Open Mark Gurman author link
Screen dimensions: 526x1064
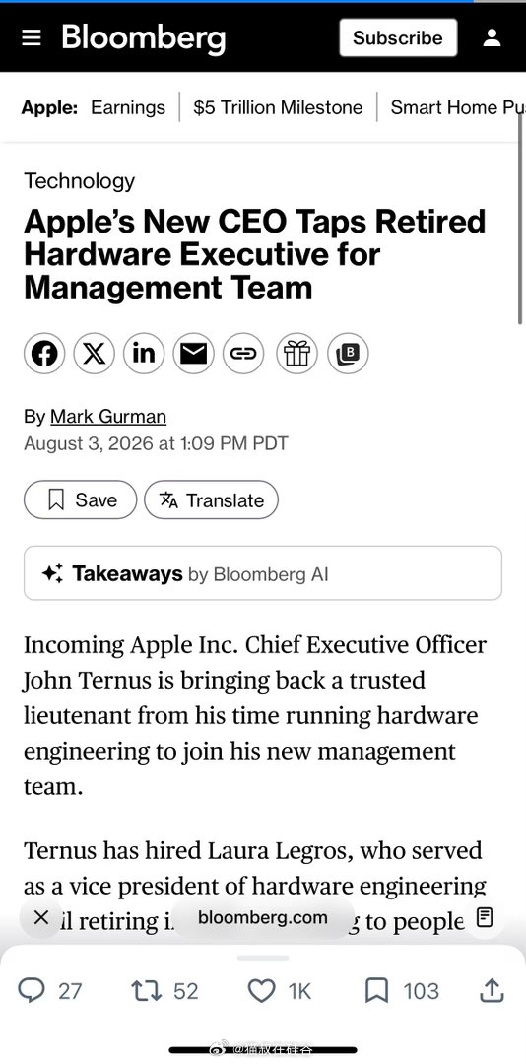[108, 416]
